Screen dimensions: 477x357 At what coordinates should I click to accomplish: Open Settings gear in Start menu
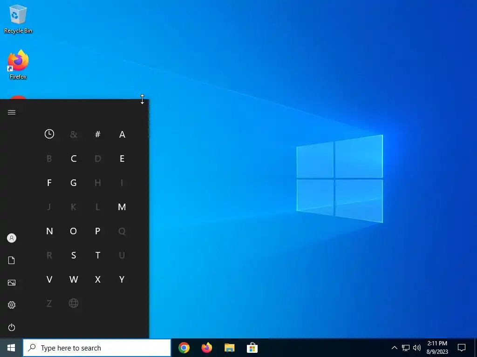[x=12, y=305]
